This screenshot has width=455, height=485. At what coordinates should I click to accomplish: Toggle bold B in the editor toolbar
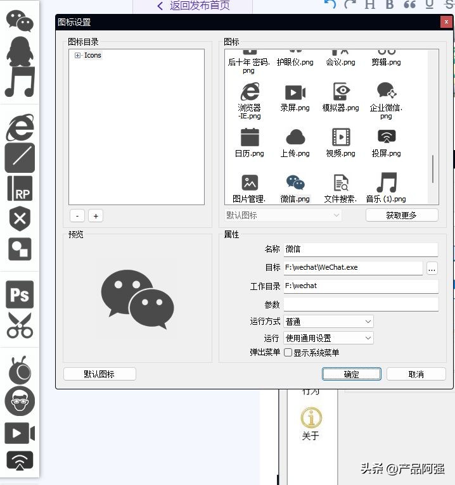[389, 4]
